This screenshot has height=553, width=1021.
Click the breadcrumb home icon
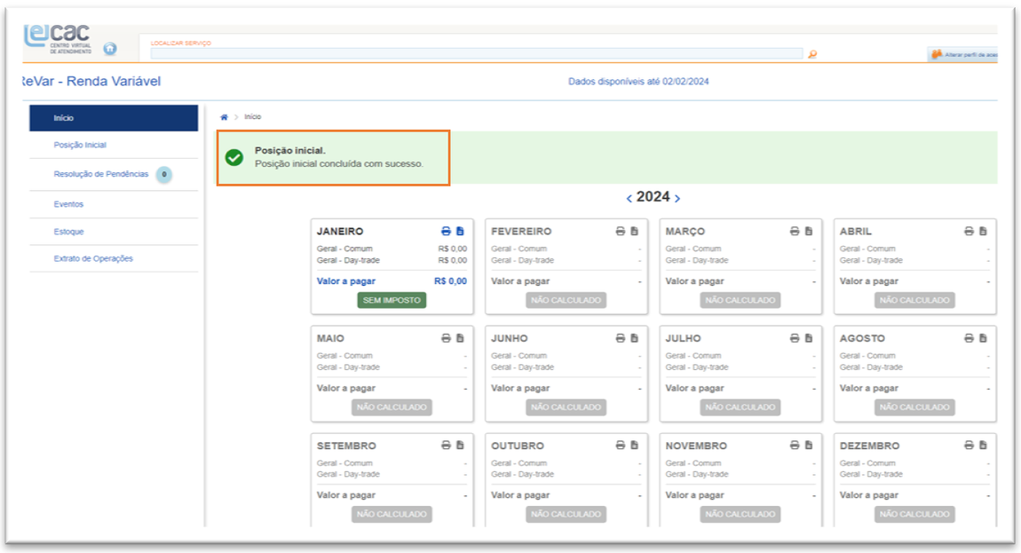(225, 117)
